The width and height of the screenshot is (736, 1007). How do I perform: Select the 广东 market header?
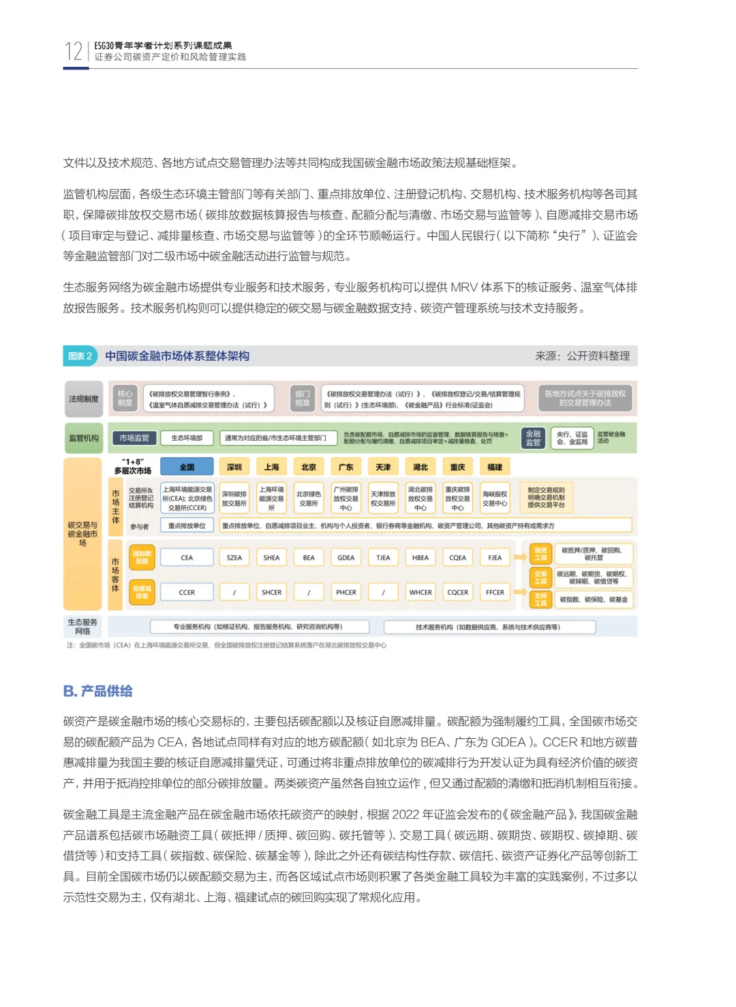point(346,467)
